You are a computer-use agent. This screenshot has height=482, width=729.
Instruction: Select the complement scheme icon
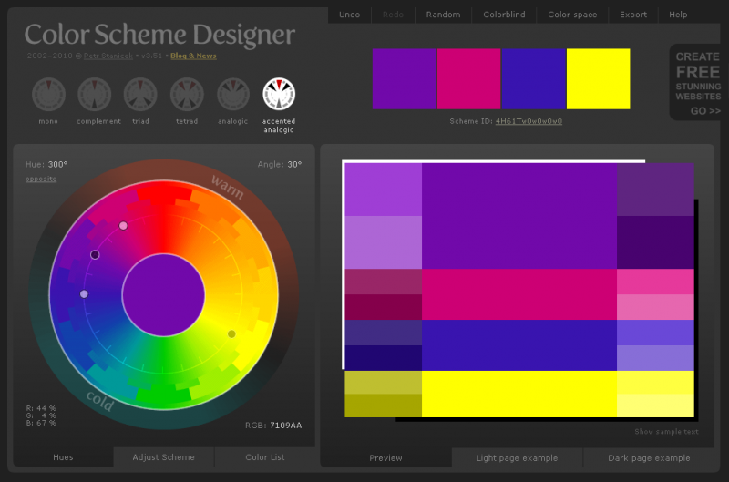pyautogui.click(x=95, y=95)
